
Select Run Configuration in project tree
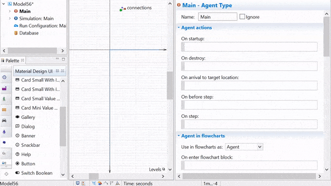pyautogui.click(x=42, y=26)
